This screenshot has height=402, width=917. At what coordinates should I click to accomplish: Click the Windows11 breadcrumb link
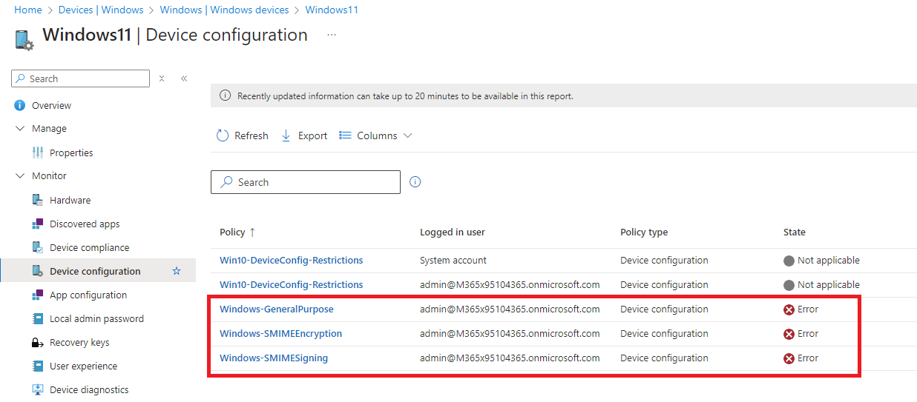tap(332, 10)
